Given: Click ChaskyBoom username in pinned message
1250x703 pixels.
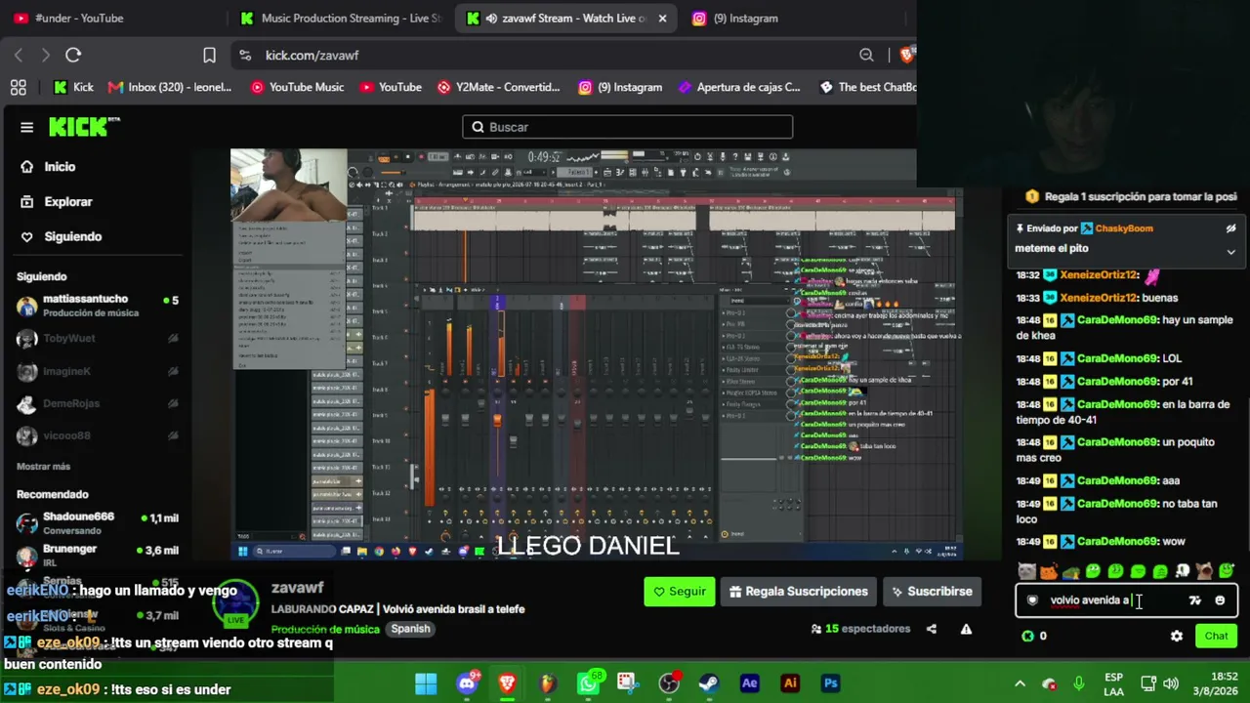Looking at the screenshot, I should coord(1124,228).
